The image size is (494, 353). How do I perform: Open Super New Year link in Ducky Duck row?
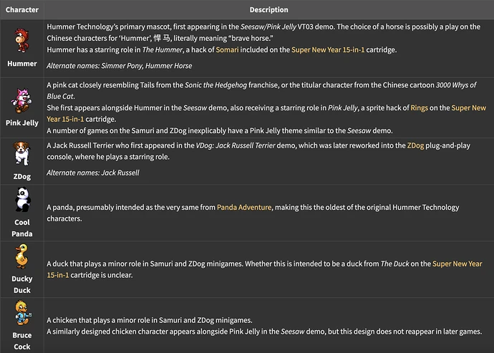coord(457,264)
